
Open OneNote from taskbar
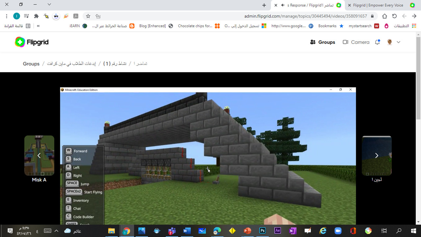293,231
